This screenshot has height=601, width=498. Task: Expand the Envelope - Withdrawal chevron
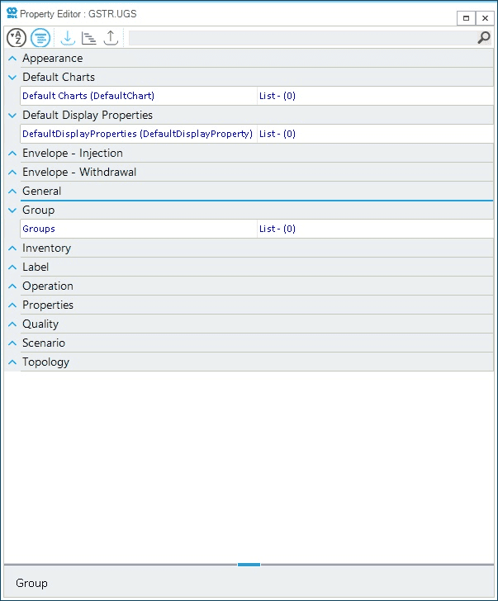12,172
